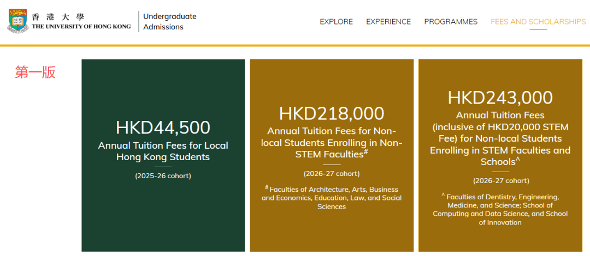Open the EXPLORE menu
Viewport: 590px width, 256px height.
[x=336, y=22]
